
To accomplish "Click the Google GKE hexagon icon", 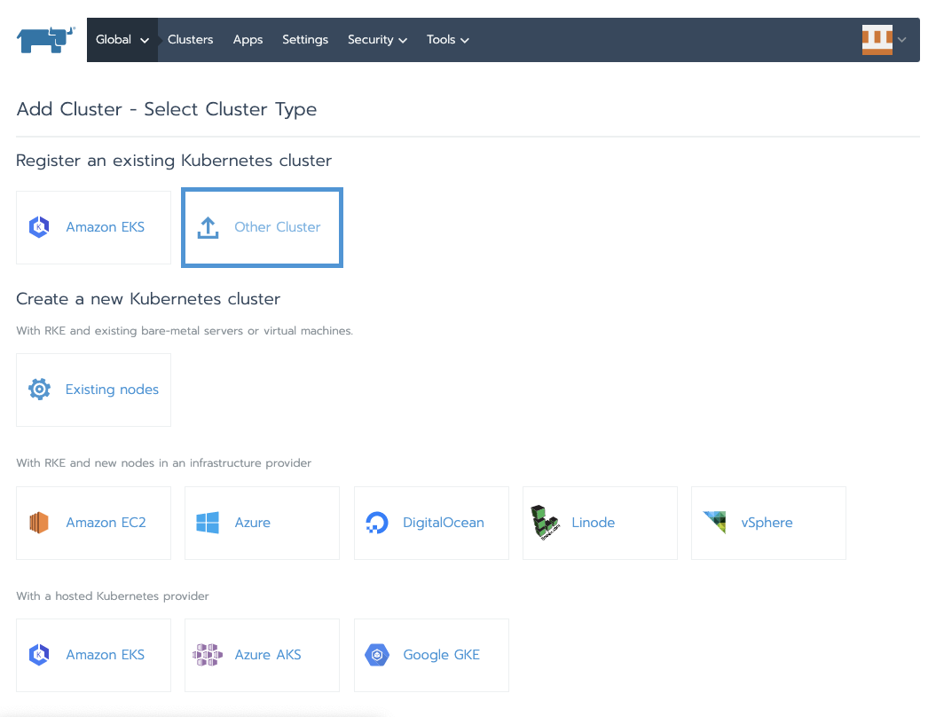I will click(377, 655).
